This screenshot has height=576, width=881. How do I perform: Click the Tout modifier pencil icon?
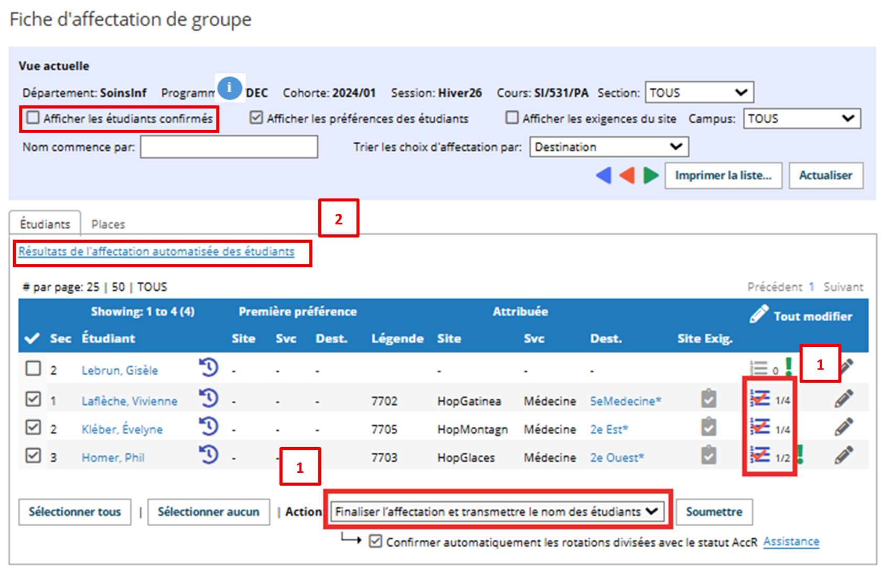[x=759, y=315]
